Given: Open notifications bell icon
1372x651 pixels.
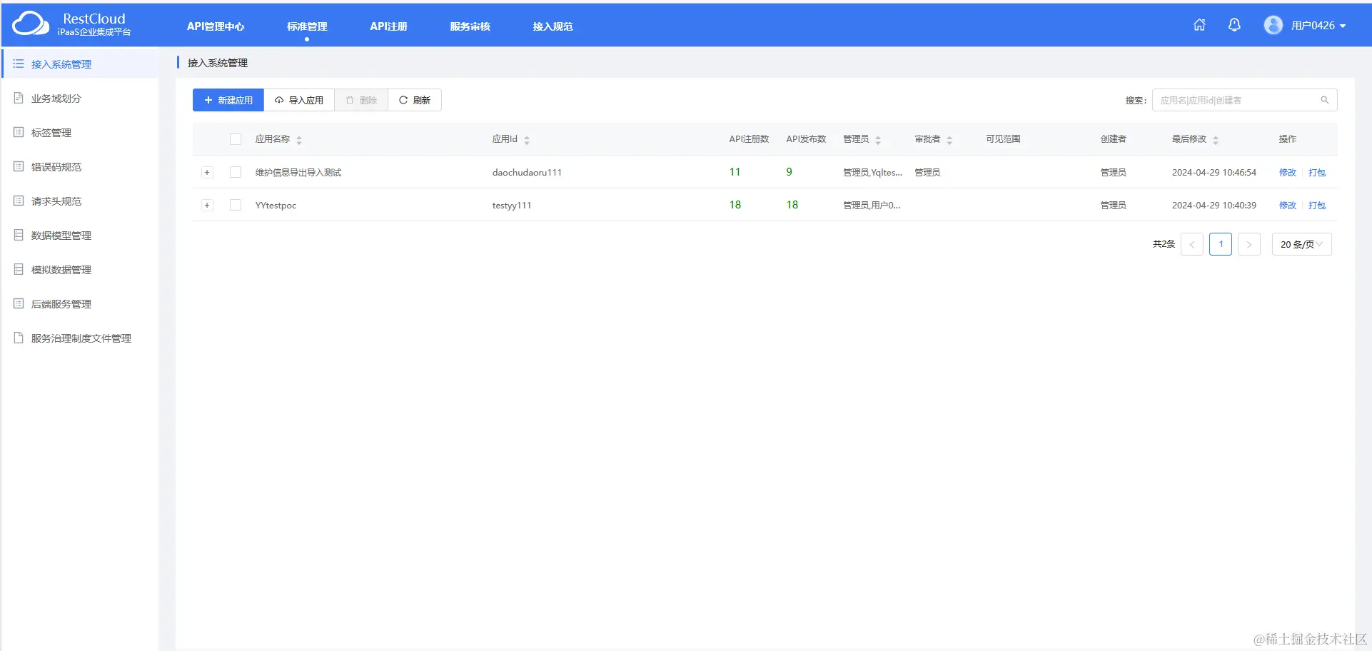Looking at the screenshot, I should [1234, 25].
